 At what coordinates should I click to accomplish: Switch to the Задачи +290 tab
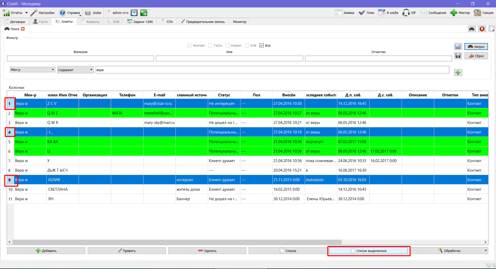(x=140, y=22)
